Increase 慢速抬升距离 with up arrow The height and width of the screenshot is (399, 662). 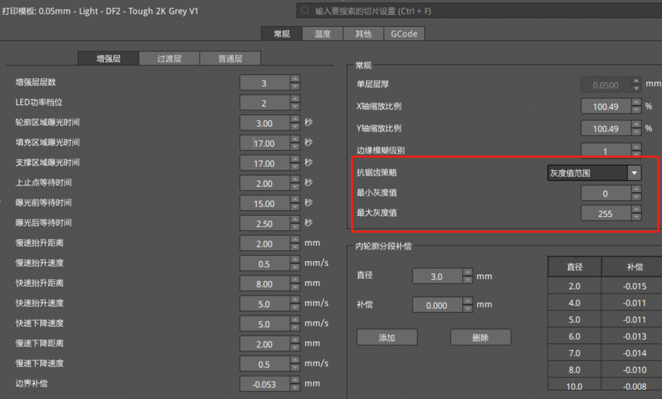295,240
